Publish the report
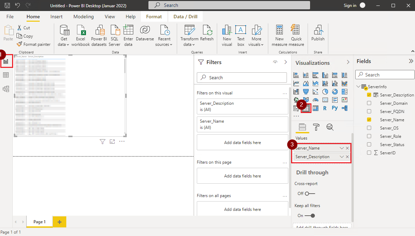 point(318,33)
